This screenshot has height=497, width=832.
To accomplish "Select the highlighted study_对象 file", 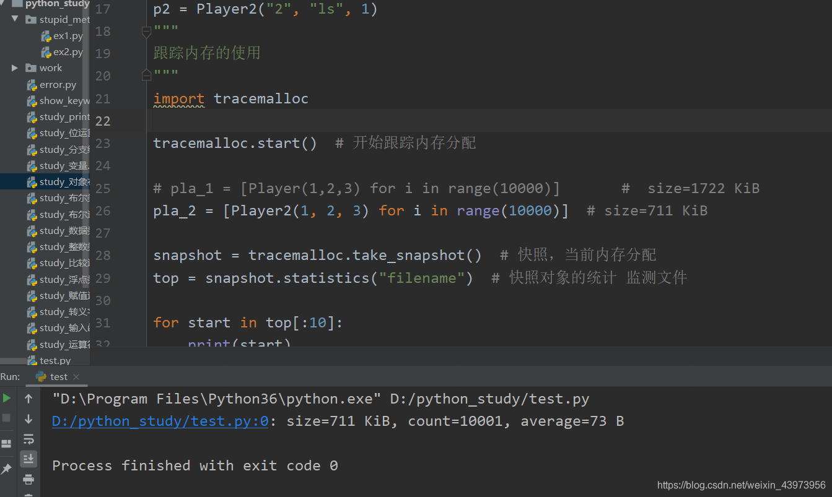I will [45, 182].
